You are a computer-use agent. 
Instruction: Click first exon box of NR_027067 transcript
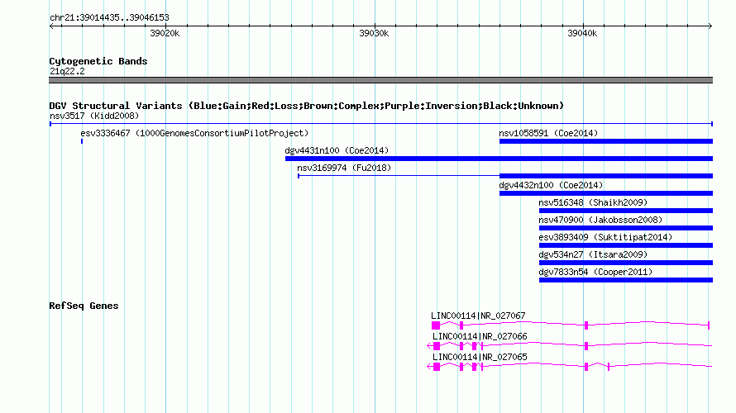coord(436,325)
